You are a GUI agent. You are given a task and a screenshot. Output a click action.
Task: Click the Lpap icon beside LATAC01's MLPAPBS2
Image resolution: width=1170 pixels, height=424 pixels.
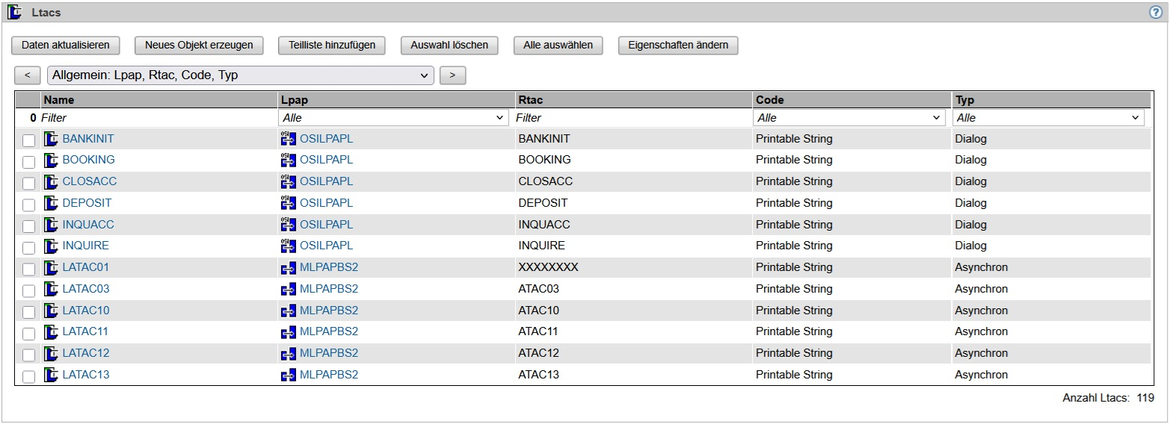coord(288,267)
